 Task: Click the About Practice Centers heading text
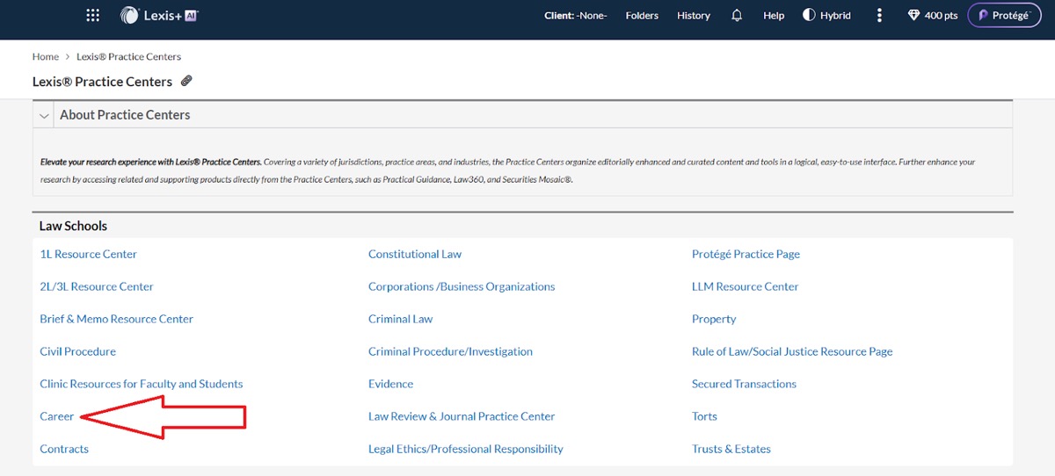(x=125, y=115)
